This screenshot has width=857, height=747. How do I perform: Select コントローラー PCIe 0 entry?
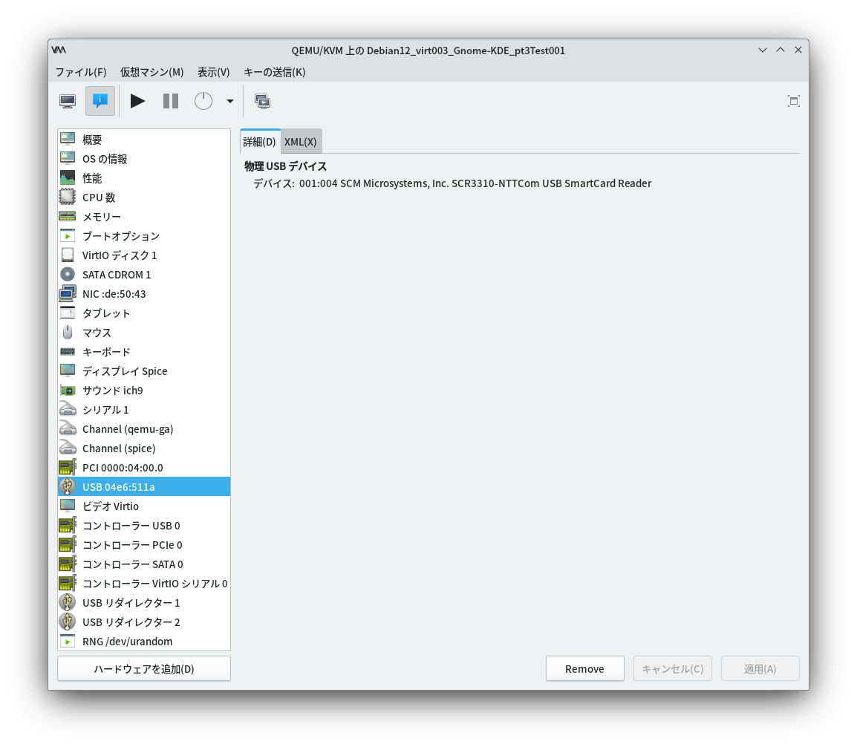click(x=144, y=545)
